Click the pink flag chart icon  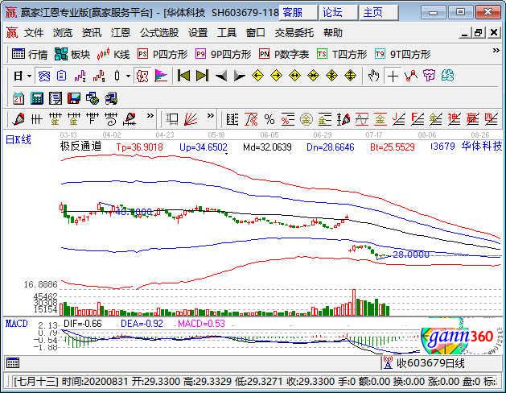(161, 77)
